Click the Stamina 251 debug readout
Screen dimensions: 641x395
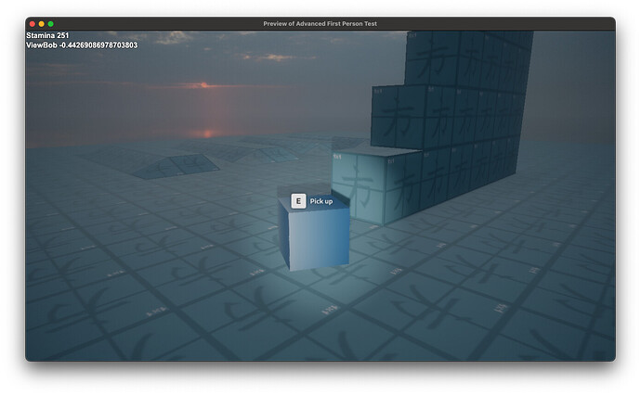point(47,35)
